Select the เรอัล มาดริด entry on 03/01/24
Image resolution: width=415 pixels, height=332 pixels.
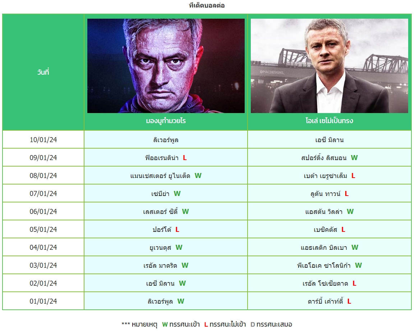(x=160, y=265)
